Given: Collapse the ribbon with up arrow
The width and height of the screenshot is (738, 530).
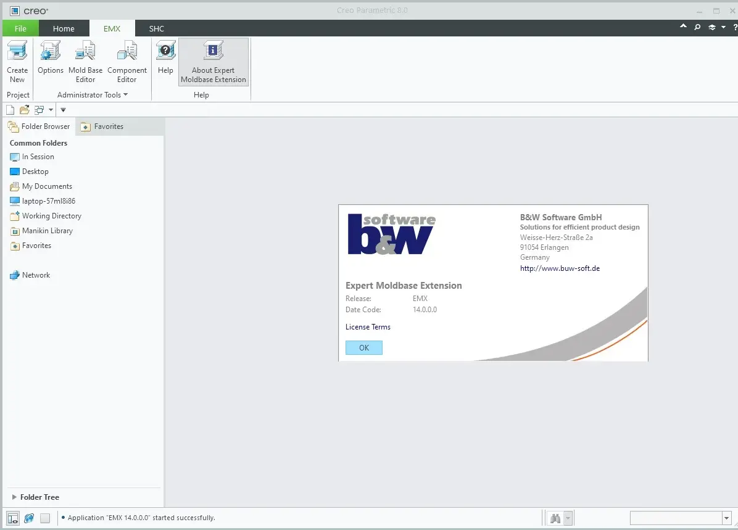Looking at the screenshot, I should tap(683, 27).
